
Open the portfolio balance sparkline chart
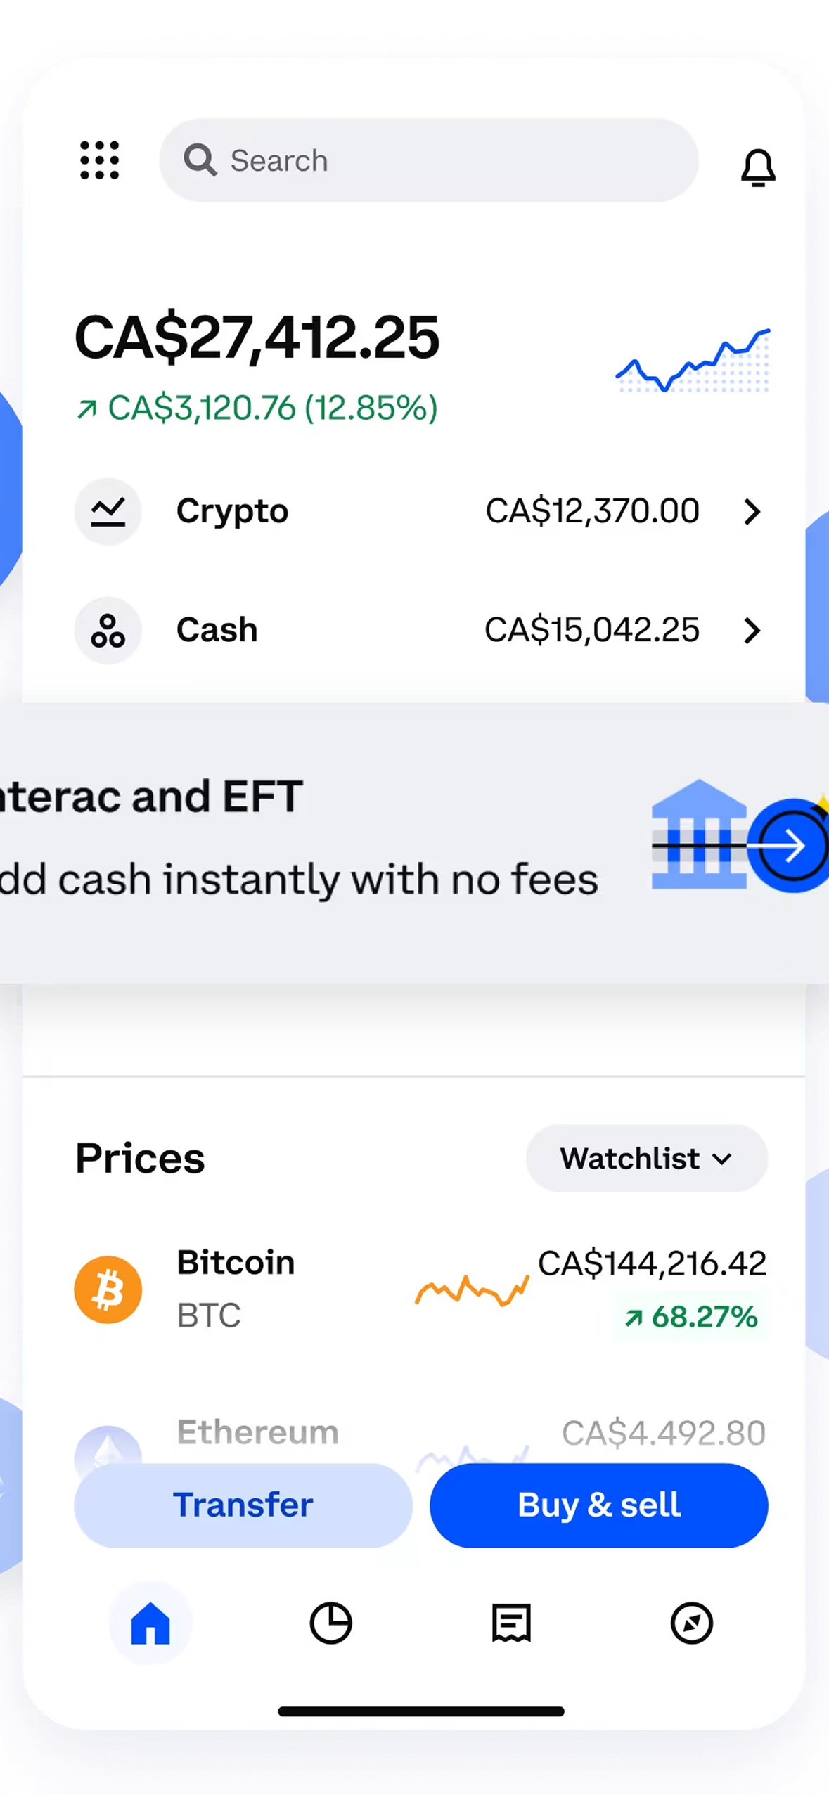693,361
